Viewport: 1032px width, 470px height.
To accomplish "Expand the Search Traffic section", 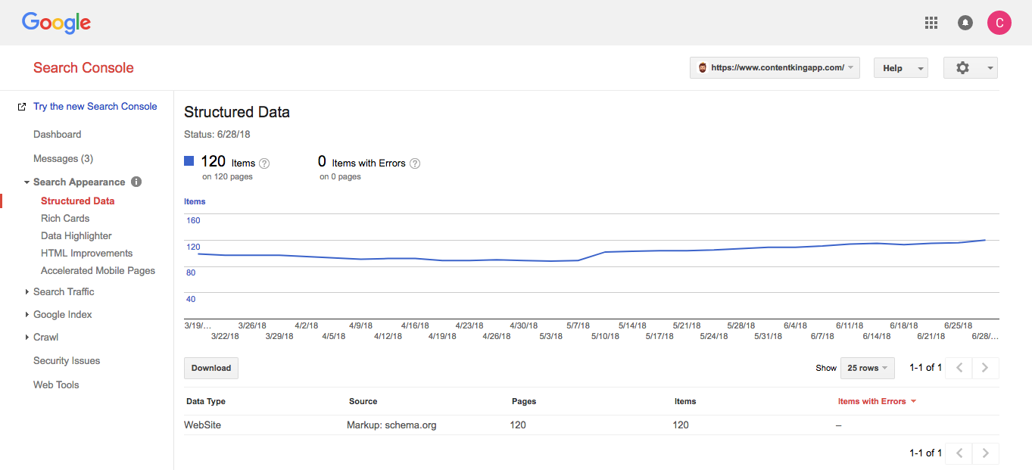I will pos(27,292).
